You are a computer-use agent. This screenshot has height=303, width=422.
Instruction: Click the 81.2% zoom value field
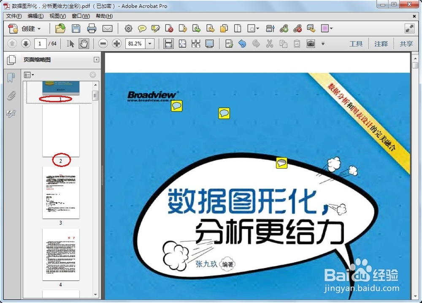pyautogui.click(x=135, y=43)
